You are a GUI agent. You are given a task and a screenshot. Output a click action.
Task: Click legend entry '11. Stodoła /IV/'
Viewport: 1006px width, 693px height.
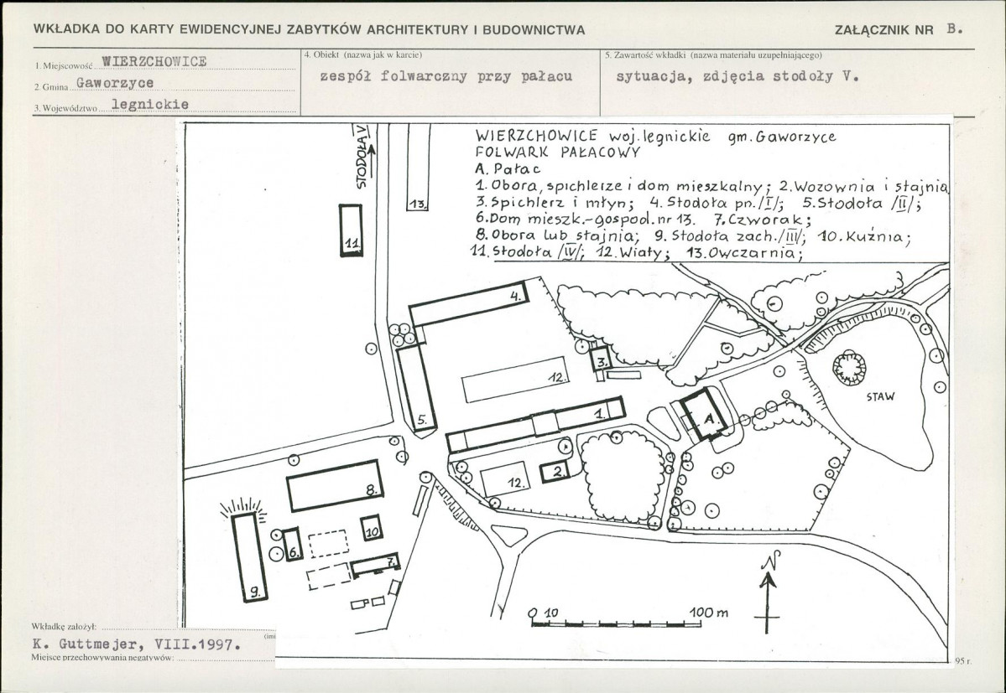click(527, 252)
